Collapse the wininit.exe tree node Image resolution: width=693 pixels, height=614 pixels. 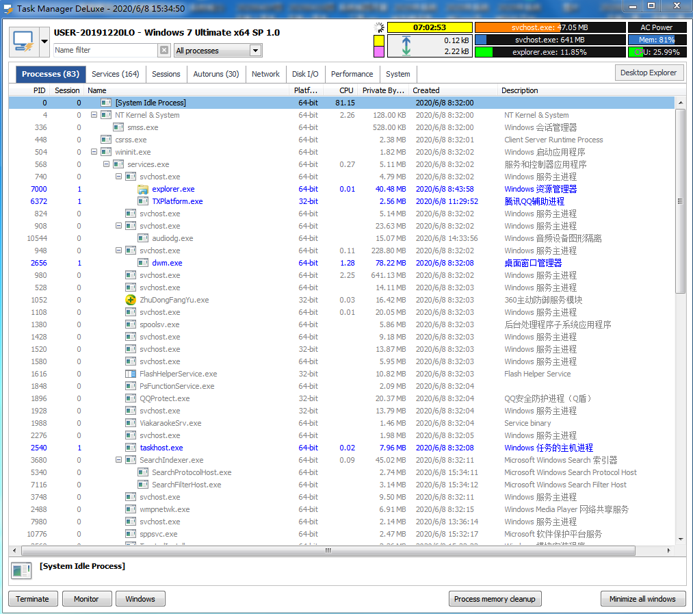pyautogui.click(x=94, y=152)
